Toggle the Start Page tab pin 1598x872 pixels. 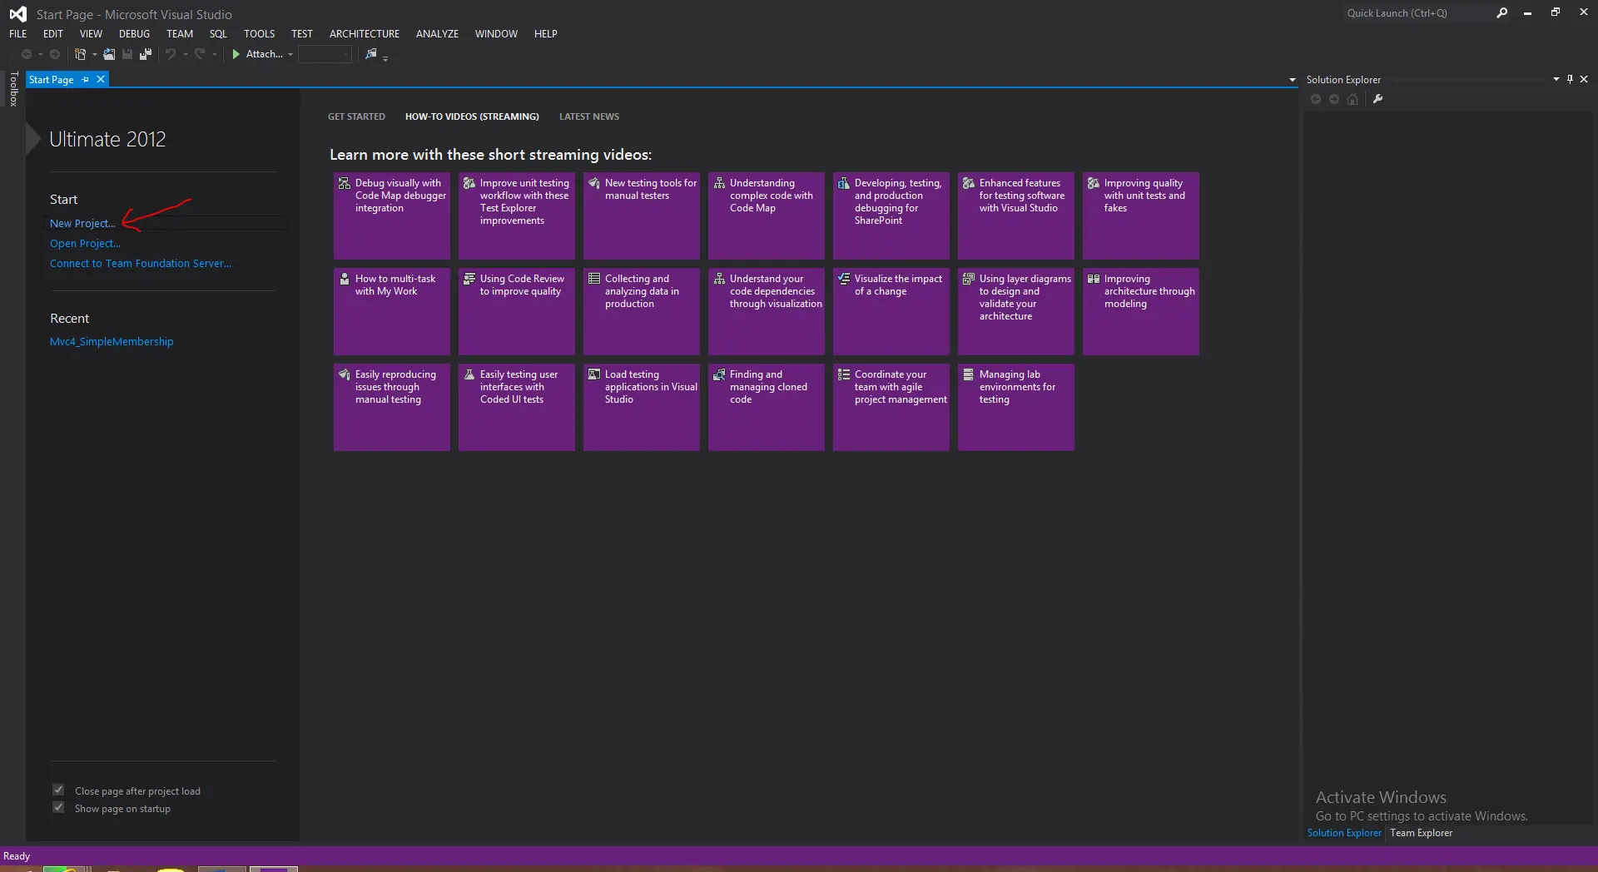tap(85, 80)
